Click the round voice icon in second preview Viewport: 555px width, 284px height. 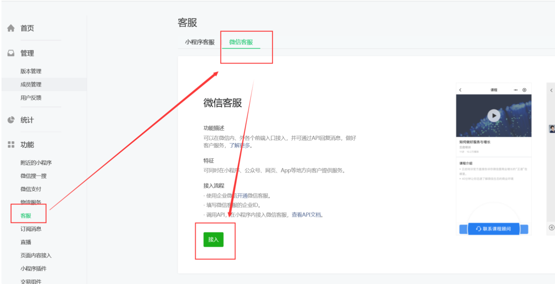(x=552, y=228)
